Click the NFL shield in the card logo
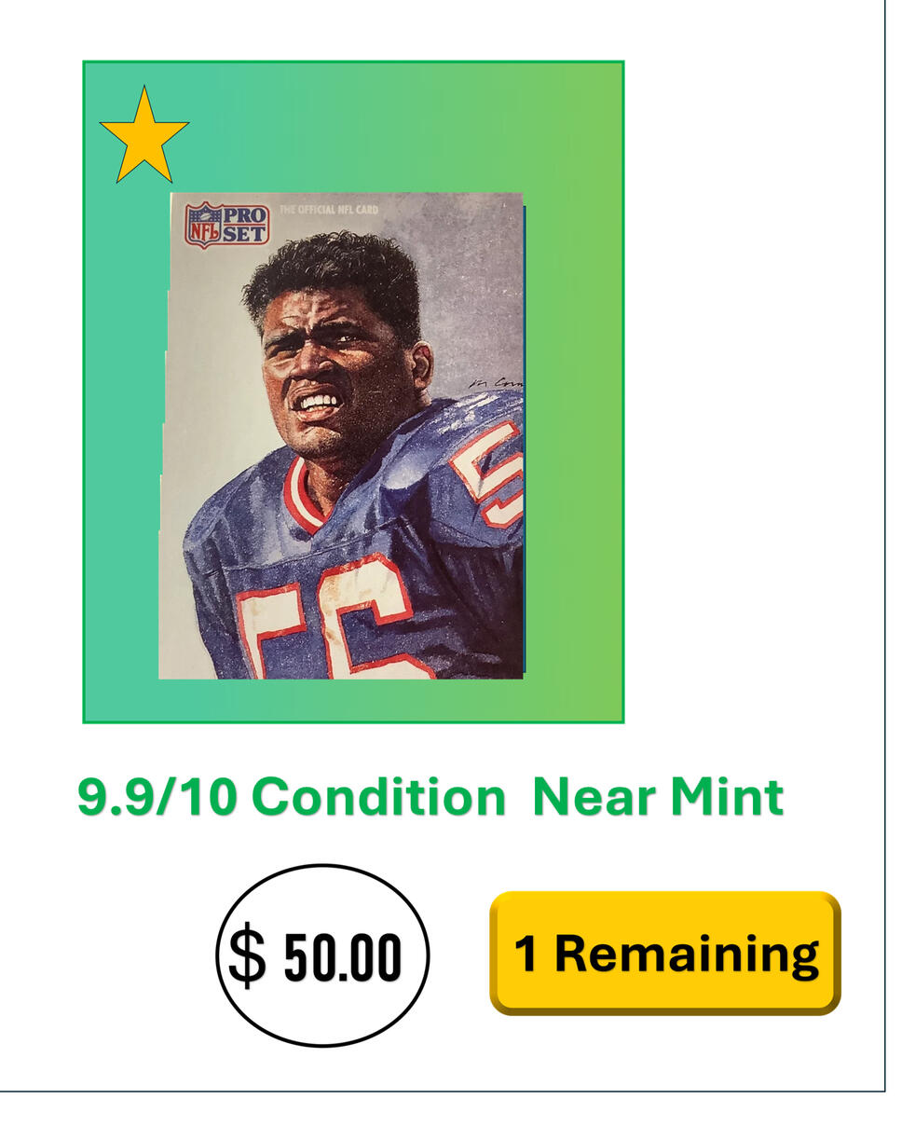The width and height of the screenshot is (915, 1126). (x=202, y=225)
